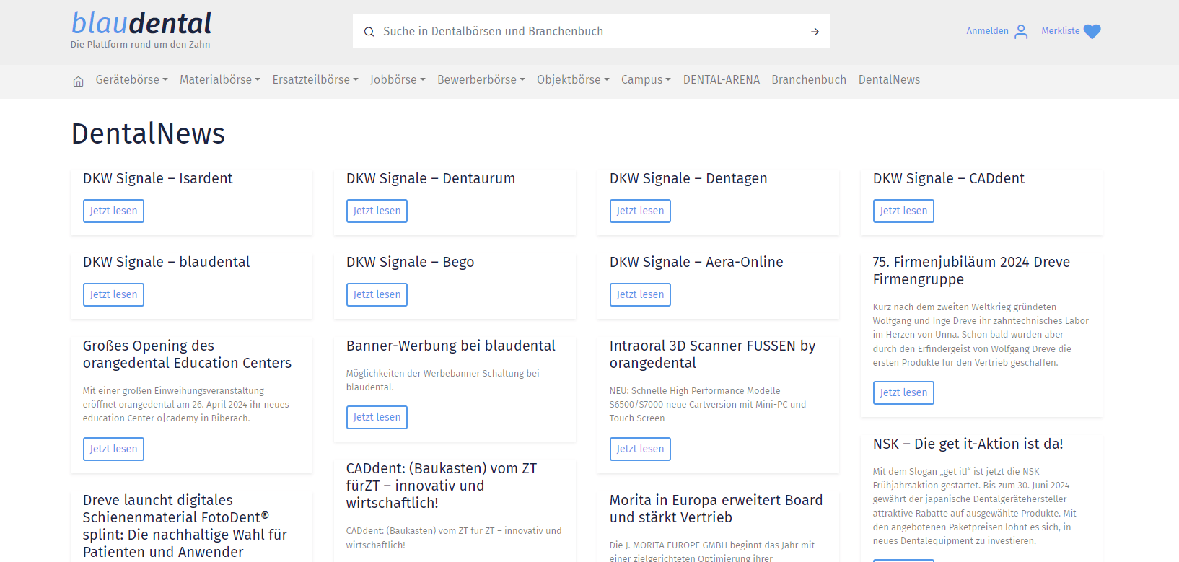Click the search magnifier icon
Viewport: 1179px width, 562px height.
click(x=369, y=32)
